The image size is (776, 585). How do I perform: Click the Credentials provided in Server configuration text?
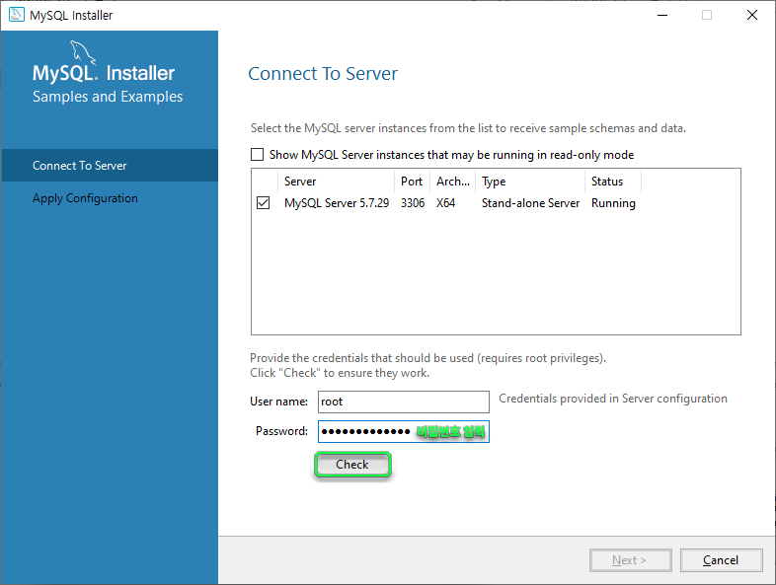(x=613, y=399)
